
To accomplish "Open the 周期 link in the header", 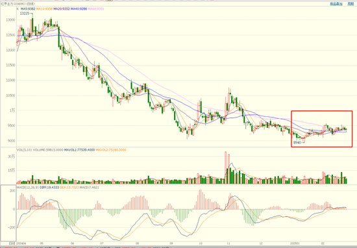I will (351, 4).
